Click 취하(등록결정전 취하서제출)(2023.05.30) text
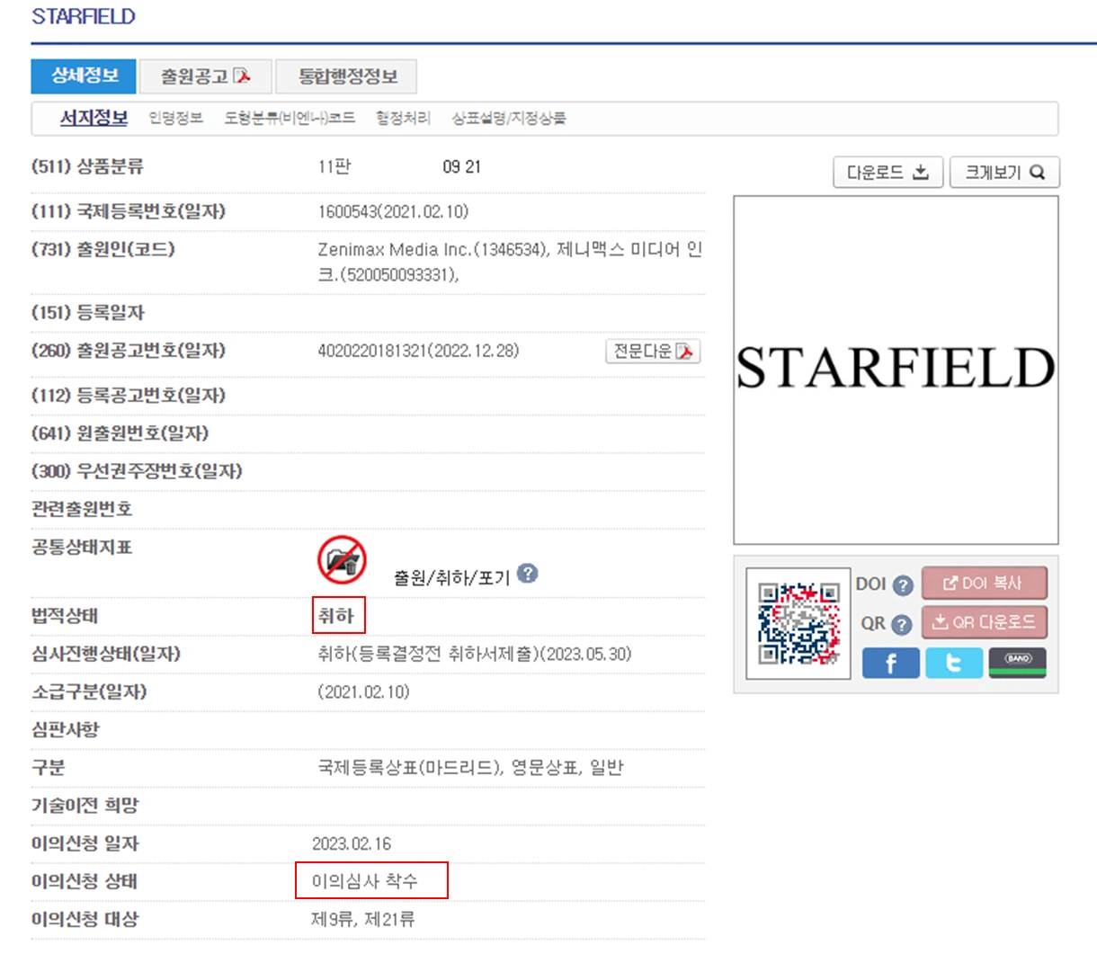1097x972 pixels. (475, 654)
